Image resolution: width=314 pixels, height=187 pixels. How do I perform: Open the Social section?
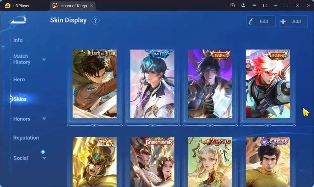pos(21,158)
